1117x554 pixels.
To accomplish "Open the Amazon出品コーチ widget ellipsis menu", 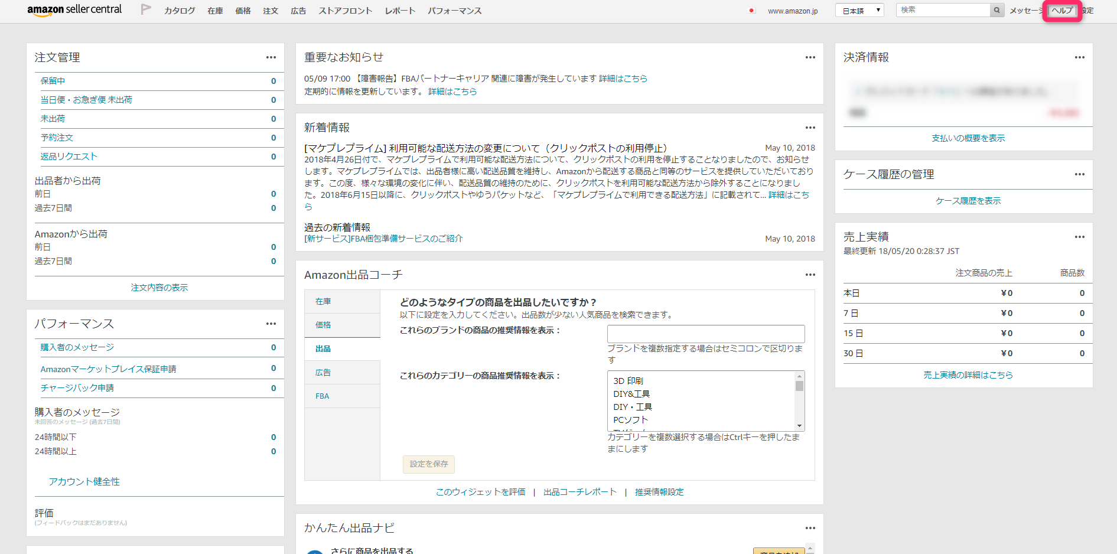I will point(810,275).
